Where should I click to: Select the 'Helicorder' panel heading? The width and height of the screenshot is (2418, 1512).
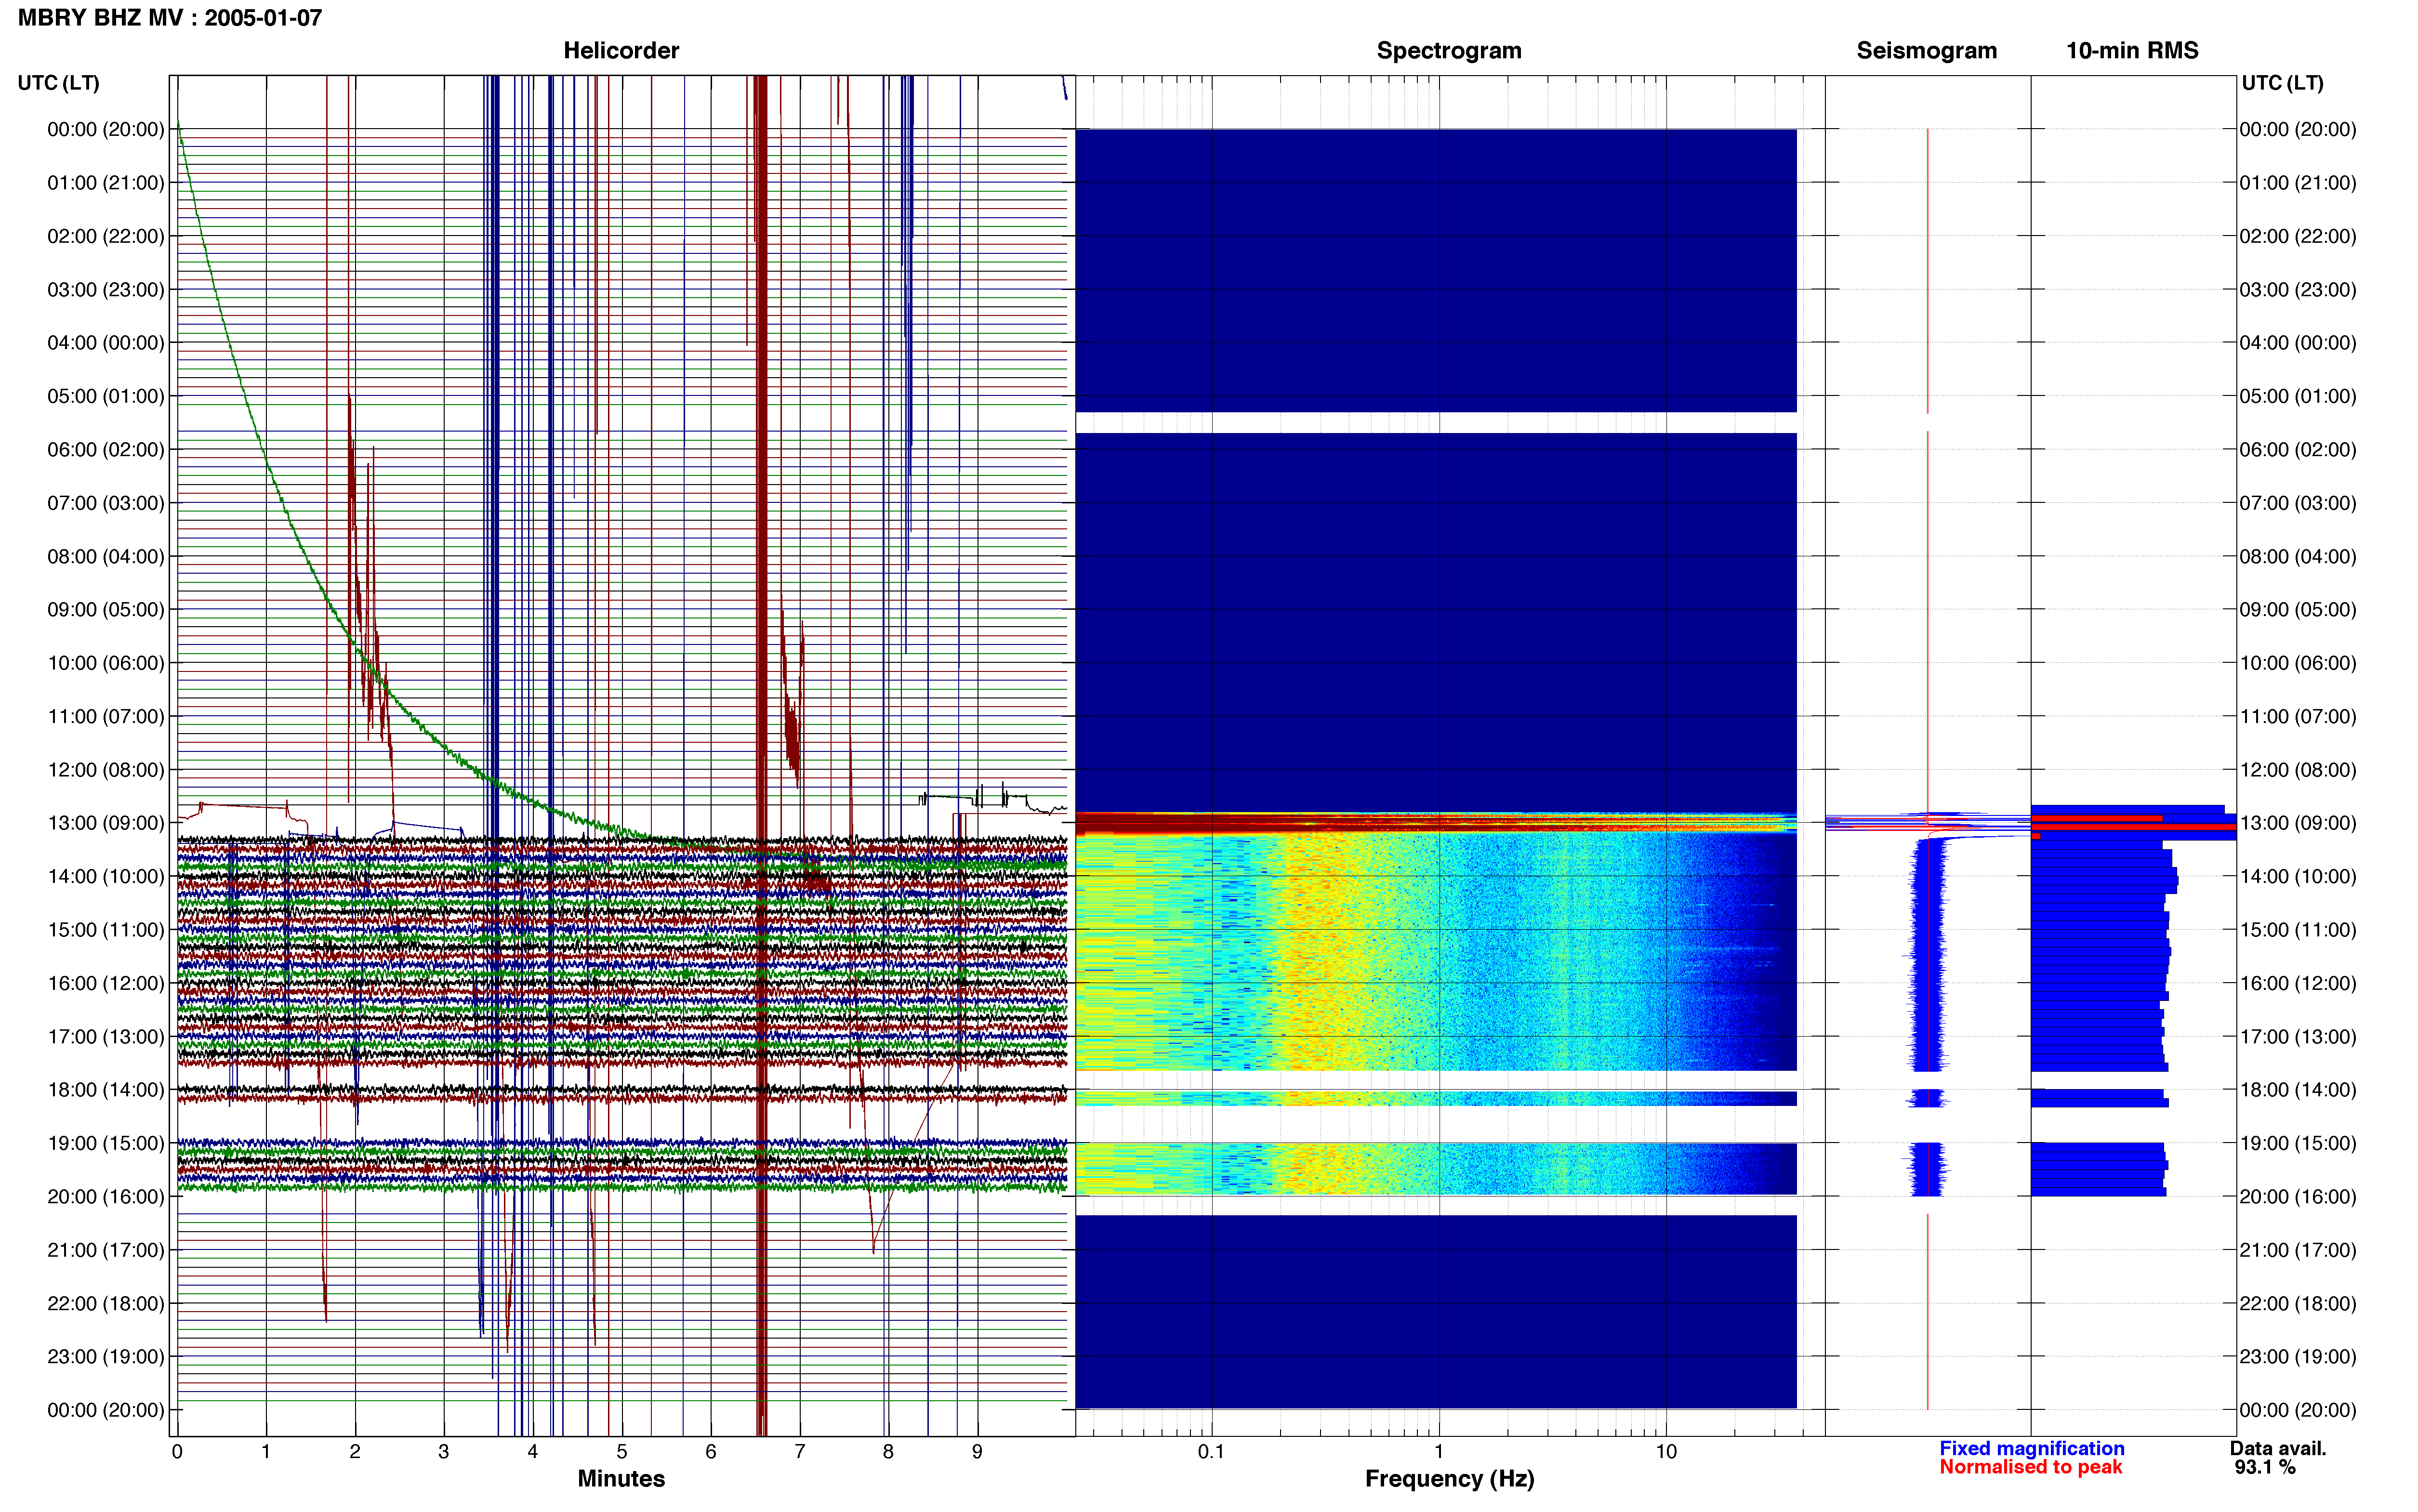(x=621, y=50)
